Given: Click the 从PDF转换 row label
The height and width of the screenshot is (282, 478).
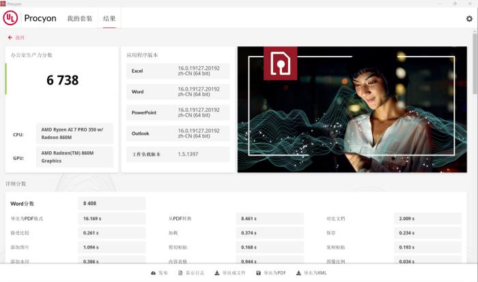Looking at the screenshot, I should click(180, 219).
